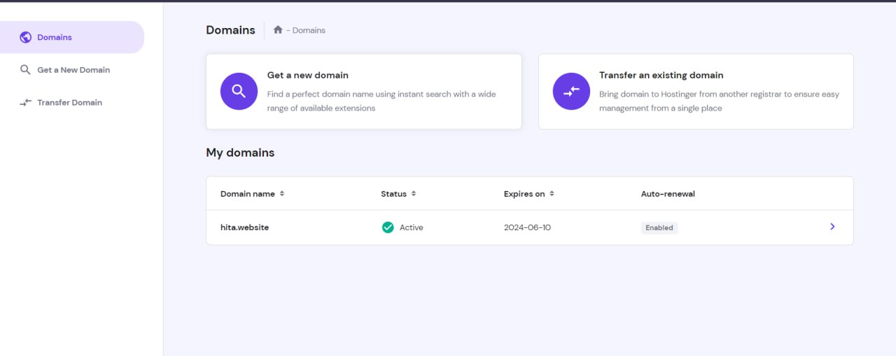Select Get a New Domain in sidebar
The height and width of the screenshot is (356, 896).
tap(73, 70)
